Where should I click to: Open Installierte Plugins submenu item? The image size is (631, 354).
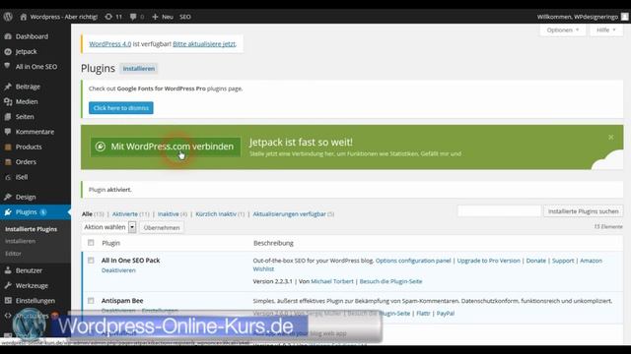31,229
